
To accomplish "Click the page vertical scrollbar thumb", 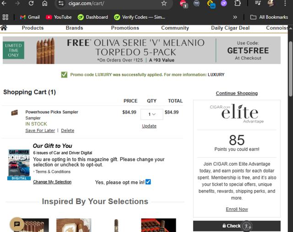I will click(291, 69).
